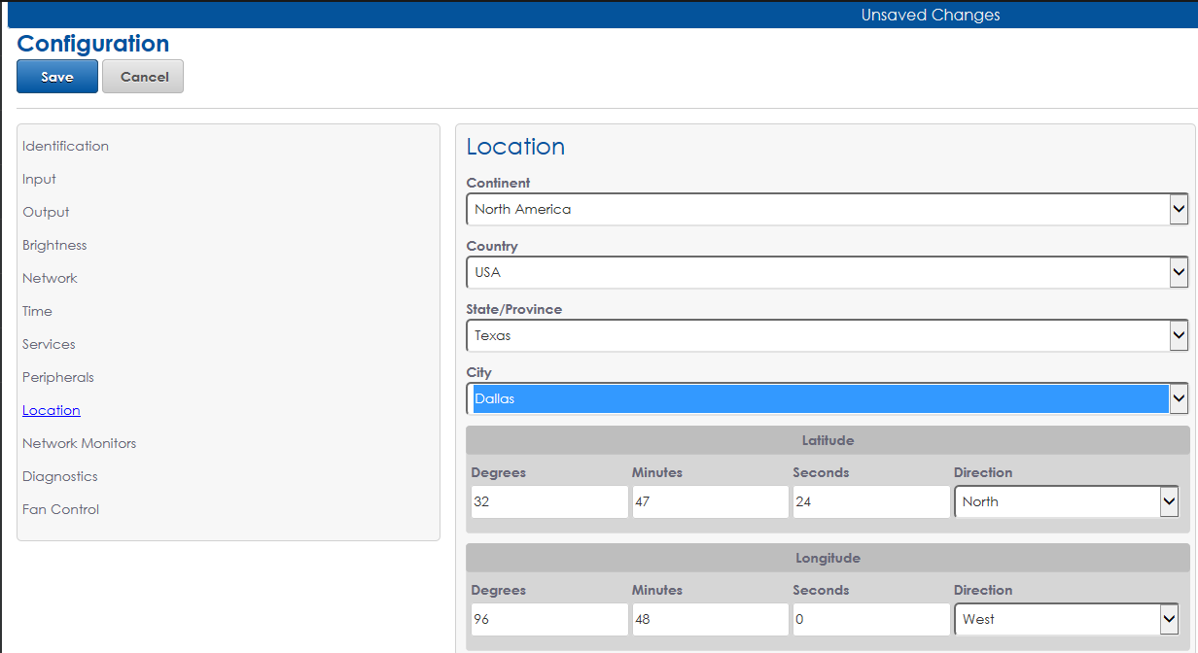Open the Time settings section
The height and width of the screenshot is (653, 1198).
[37, 311]
